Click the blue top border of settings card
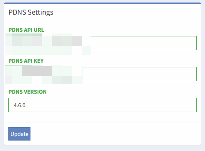This screenshot has width=205, height=151. [102, 3]
